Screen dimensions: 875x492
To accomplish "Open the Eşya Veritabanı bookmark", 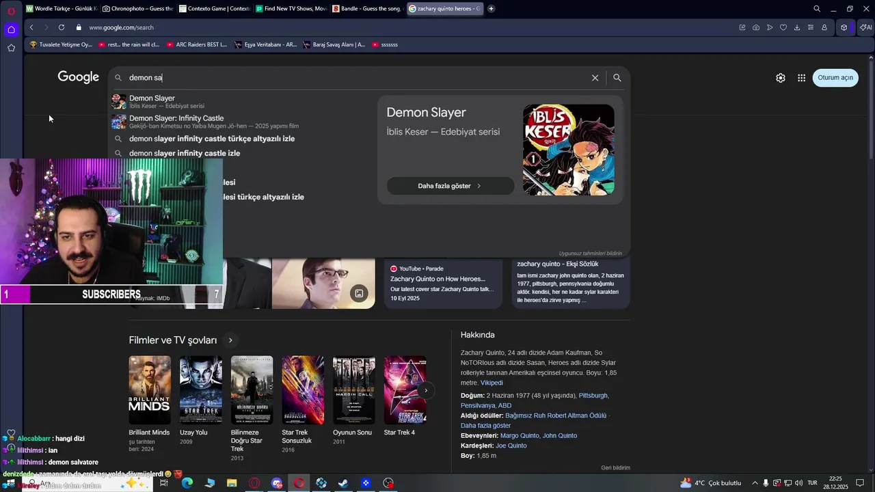I will tap(265, 44).
